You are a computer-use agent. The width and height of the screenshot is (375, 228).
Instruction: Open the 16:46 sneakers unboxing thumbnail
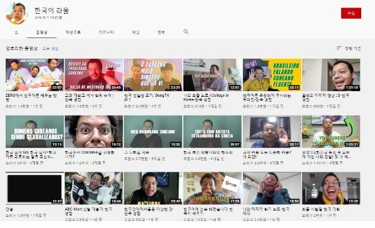(x=94, y=188)
